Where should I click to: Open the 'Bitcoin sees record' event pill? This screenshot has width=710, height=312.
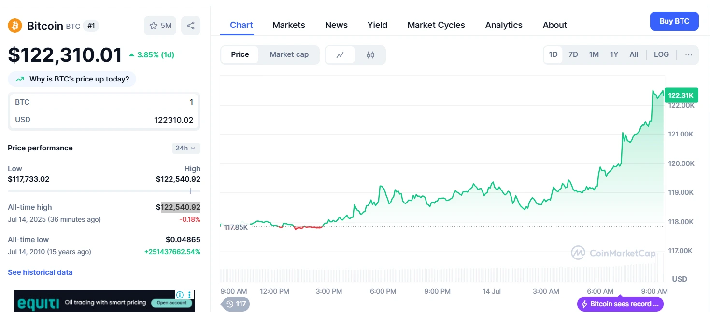620,304
